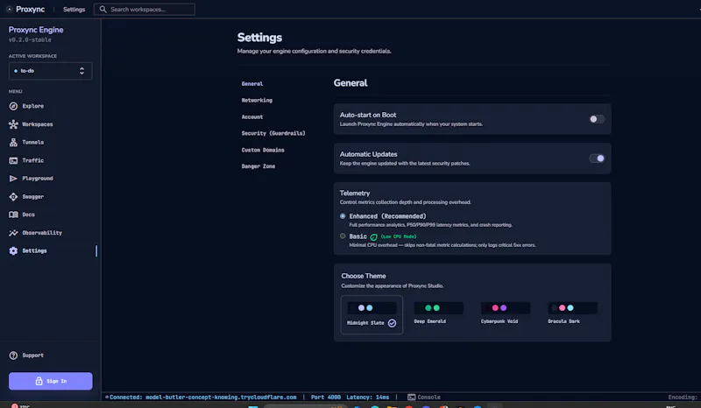Expand the active workspace selector "to-do"

tap(50, 71)
